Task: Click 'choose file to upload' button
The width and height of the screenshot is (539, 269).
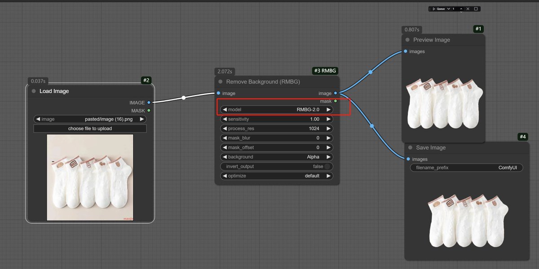Action: tap(90, 129)
